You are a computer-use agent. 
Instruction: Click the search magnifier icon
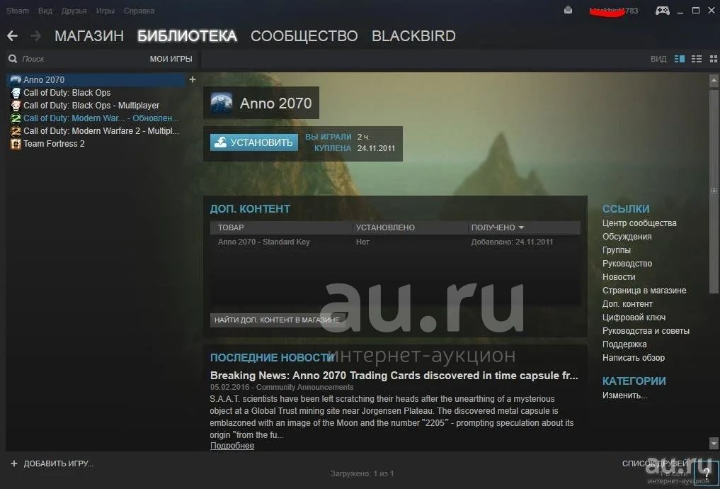(x=13, y=59)
